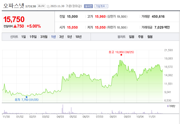Click the 고가 value 15,960

pyautogui.click(x=100, y=17)
